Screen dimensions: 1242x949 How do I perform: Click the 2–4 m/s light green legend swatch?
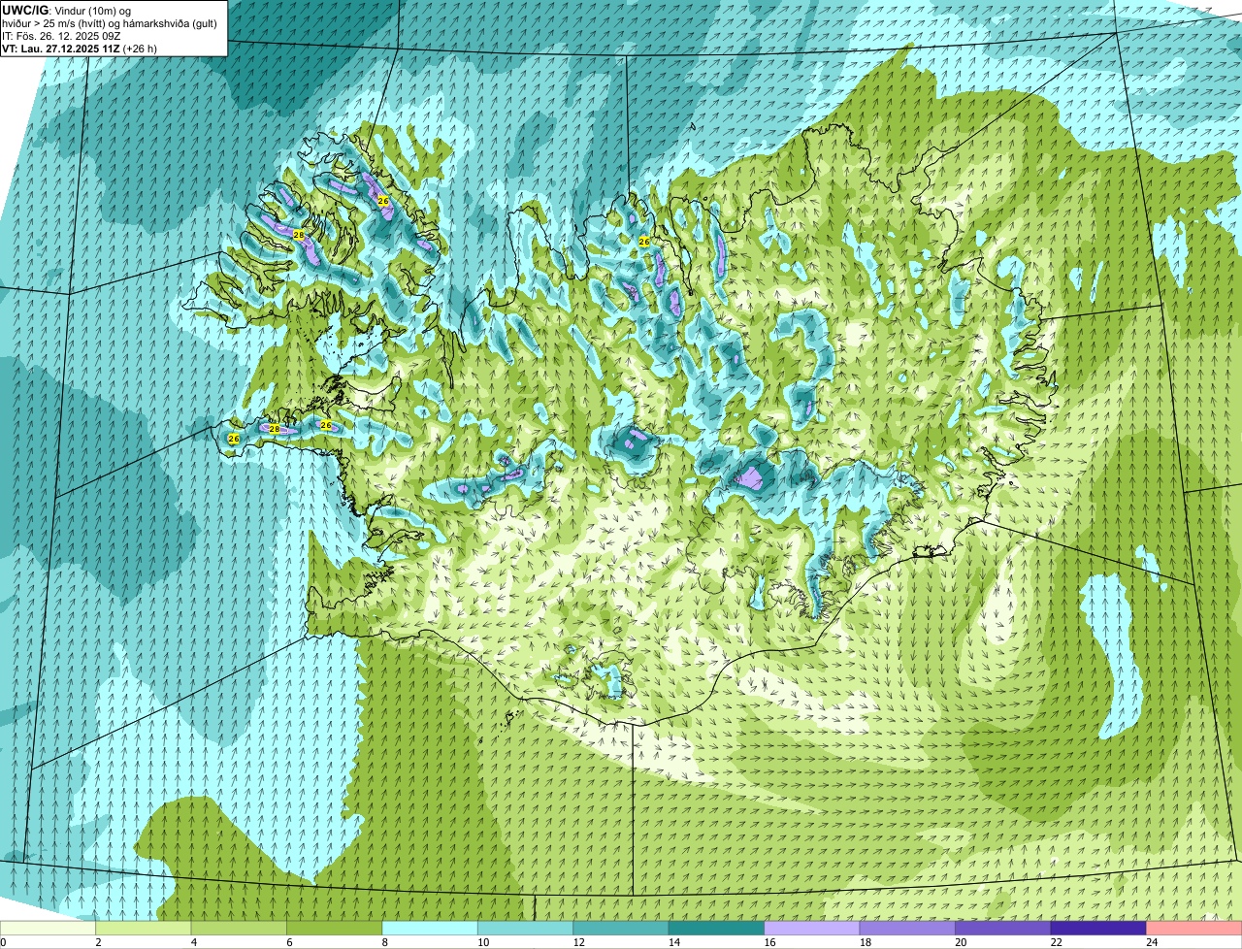[145, 928]
